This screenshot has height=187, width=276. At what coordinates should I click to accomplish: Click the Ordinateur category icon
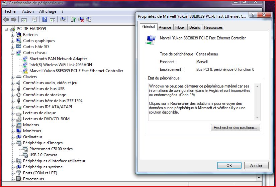pyautogui.click(x=19, y=137)
